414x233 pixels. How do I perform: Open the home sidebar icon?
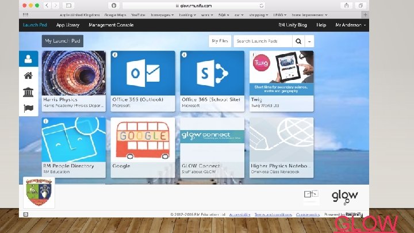click(28, 75)
